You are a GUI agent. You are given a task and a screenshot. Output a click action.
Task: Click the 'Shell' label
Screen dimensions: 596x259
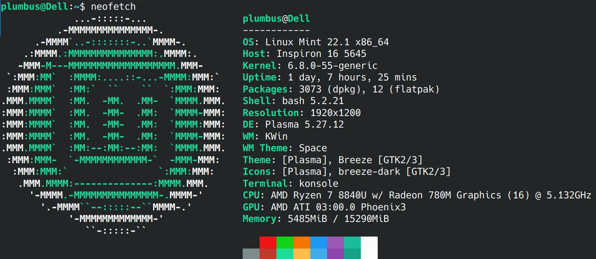click(x=257, y=101)
